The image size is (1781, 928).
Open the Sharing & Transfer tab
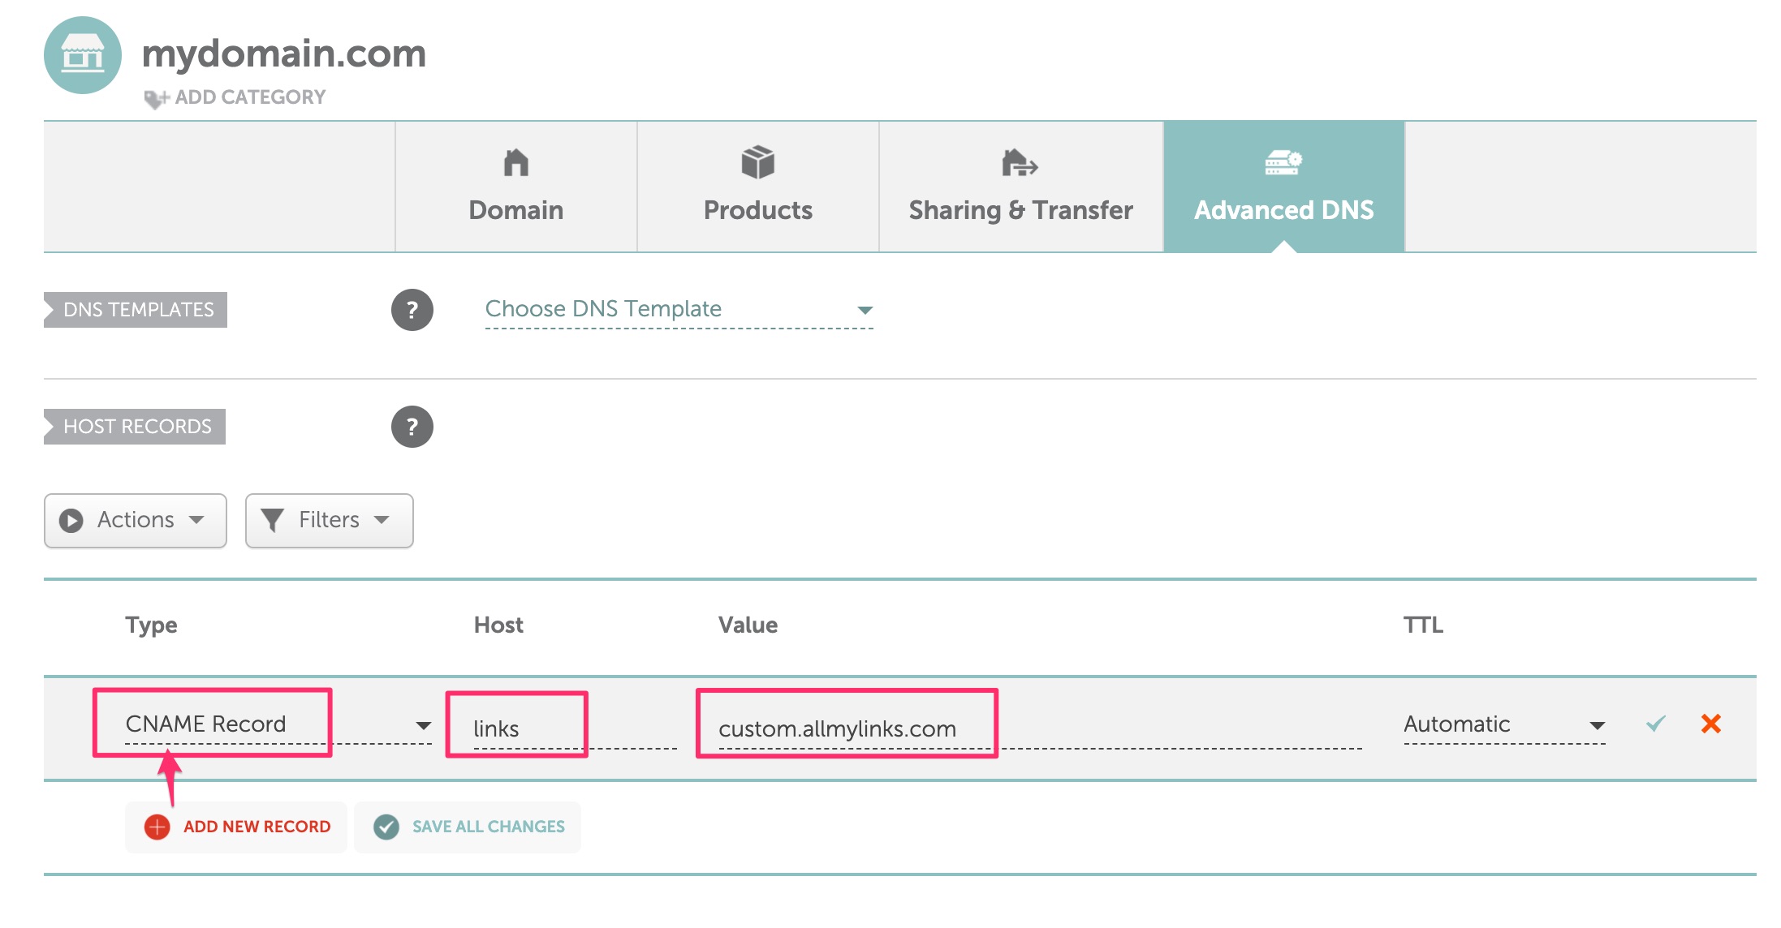[x=1021, y=187]
